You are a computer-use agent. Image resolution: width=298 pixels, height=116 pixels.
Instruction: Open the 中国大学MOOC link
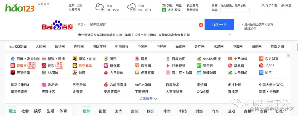(271, 85)
